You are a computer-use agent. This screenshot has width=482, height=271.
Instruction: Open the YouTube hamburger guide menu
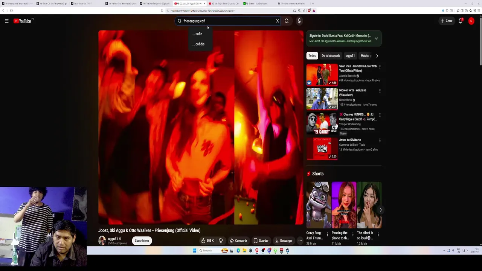7,21
